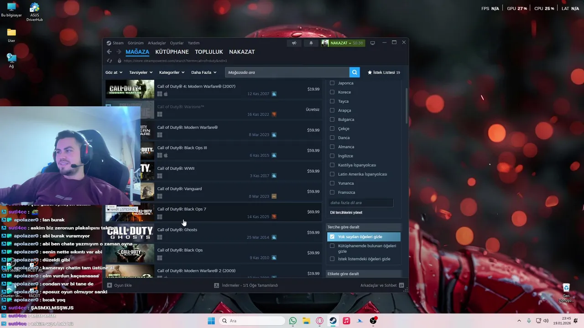The height and width of the screenshot is (328, 584).
Task: Open Call of Duty: Ghosts result
Action: tap(214, 233)
